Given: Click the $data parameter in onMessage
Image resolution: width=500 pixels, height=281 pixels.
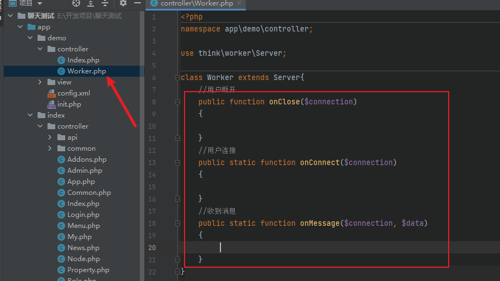Looking at the screenshot, I should (413, 224).
